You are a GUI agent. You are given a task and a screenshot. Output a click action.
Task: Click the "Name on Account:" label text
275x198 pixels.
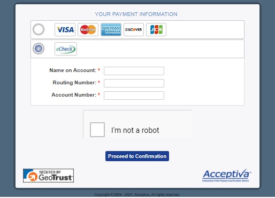point(73,70)
